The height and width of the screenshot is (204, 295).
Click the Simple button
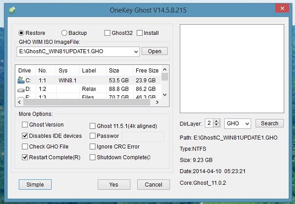[x=35, y=184]
